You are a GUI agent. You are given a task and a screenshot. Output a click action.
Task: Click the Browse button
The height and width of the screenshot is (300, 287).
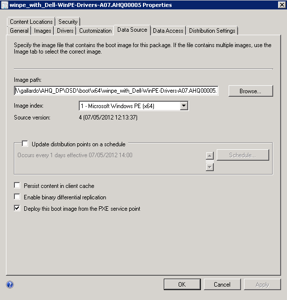point(250,91)
